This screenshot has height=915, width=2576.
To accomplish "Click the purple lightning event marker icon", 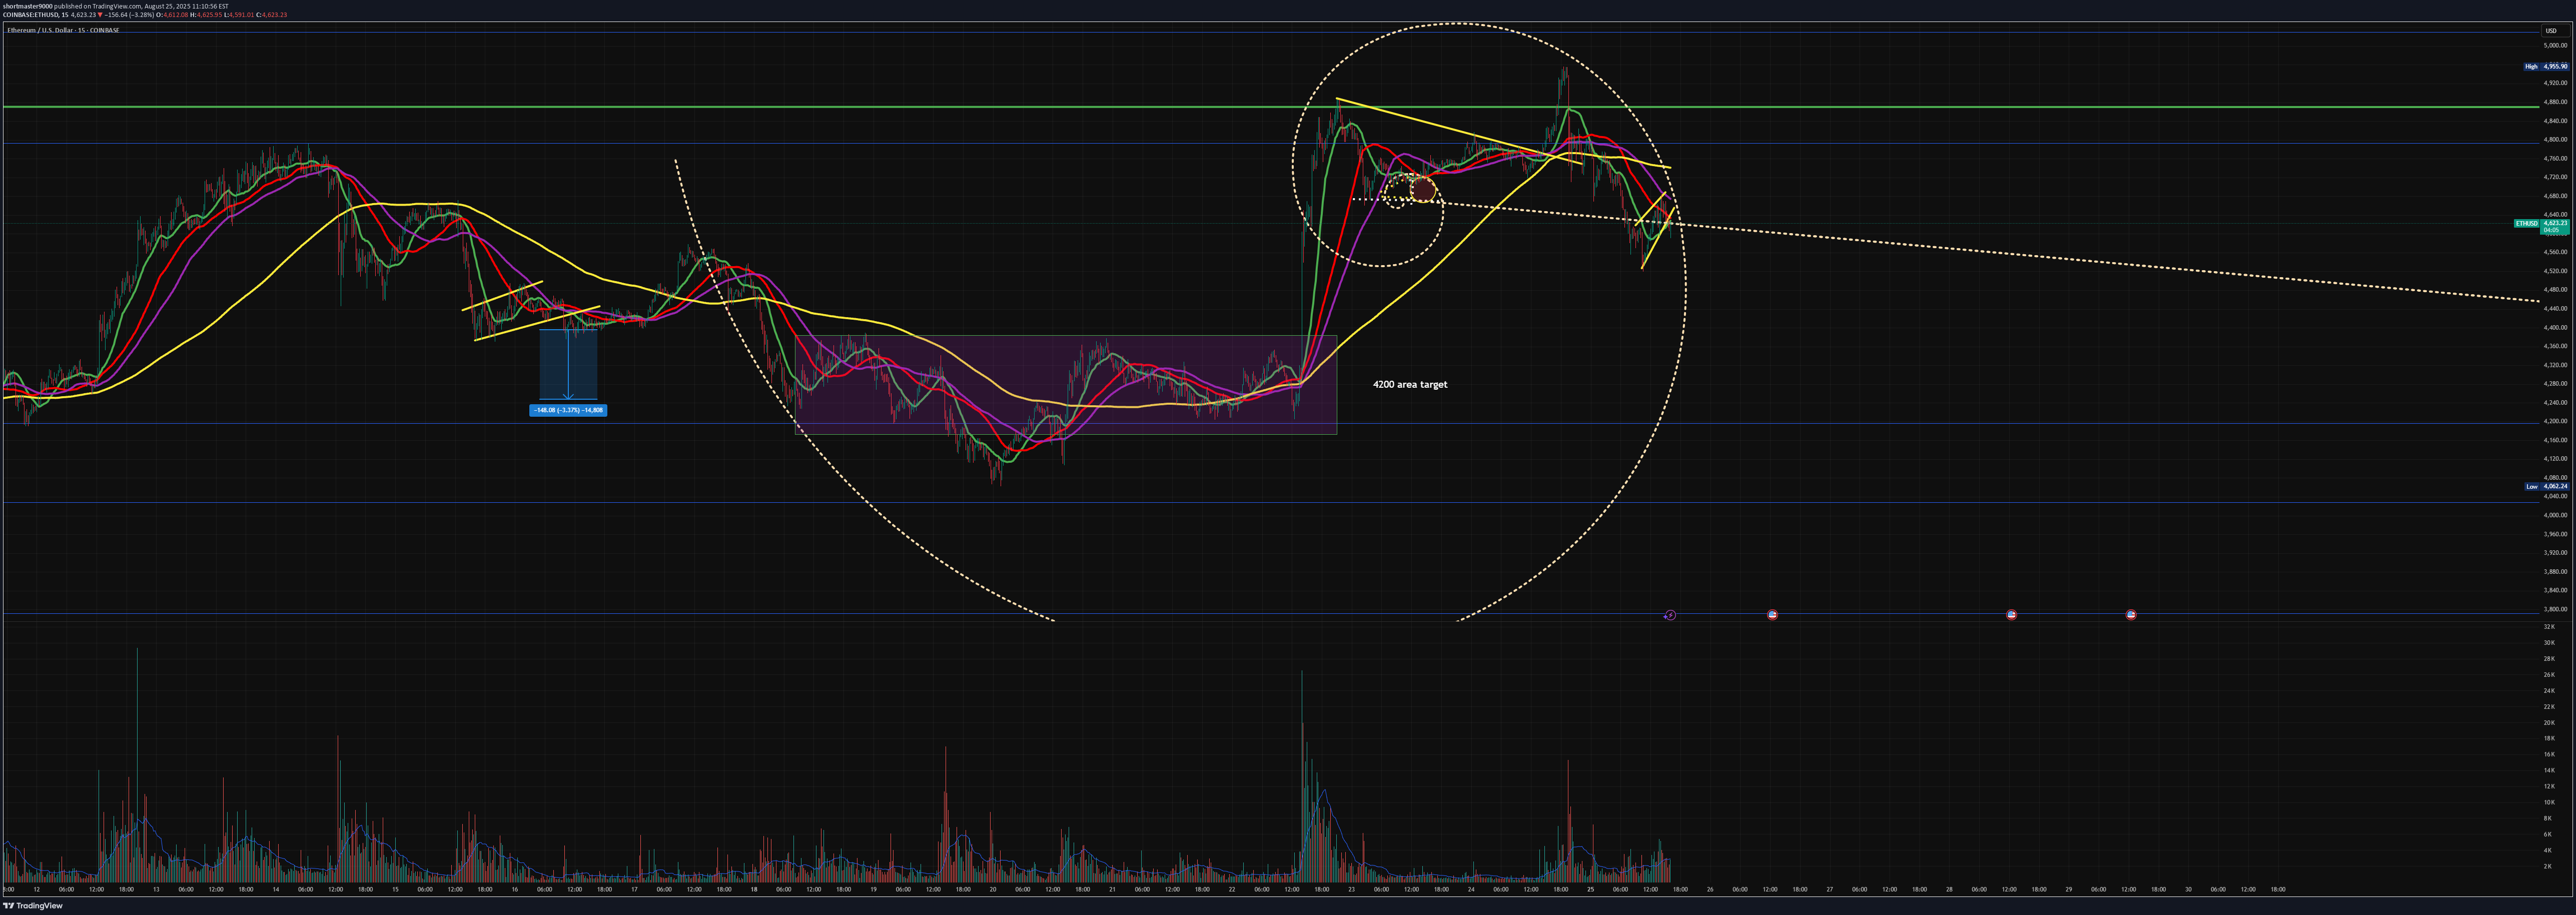I will coord(1670,615).
